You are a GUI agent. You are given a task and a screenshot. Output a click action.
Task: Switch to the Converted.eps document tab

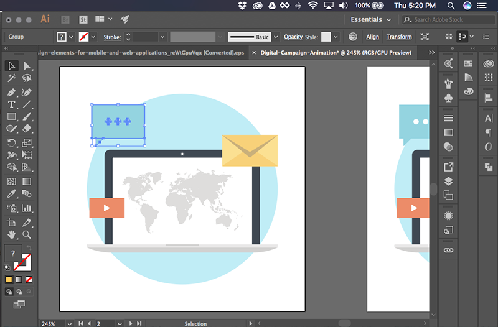[141, 53]
